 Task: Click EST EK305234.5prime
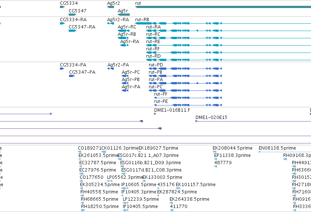[100, 185]
